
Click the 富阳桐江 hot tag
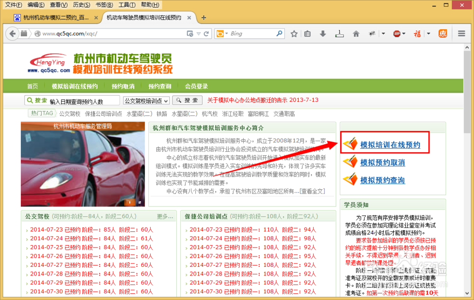(258, 114)
